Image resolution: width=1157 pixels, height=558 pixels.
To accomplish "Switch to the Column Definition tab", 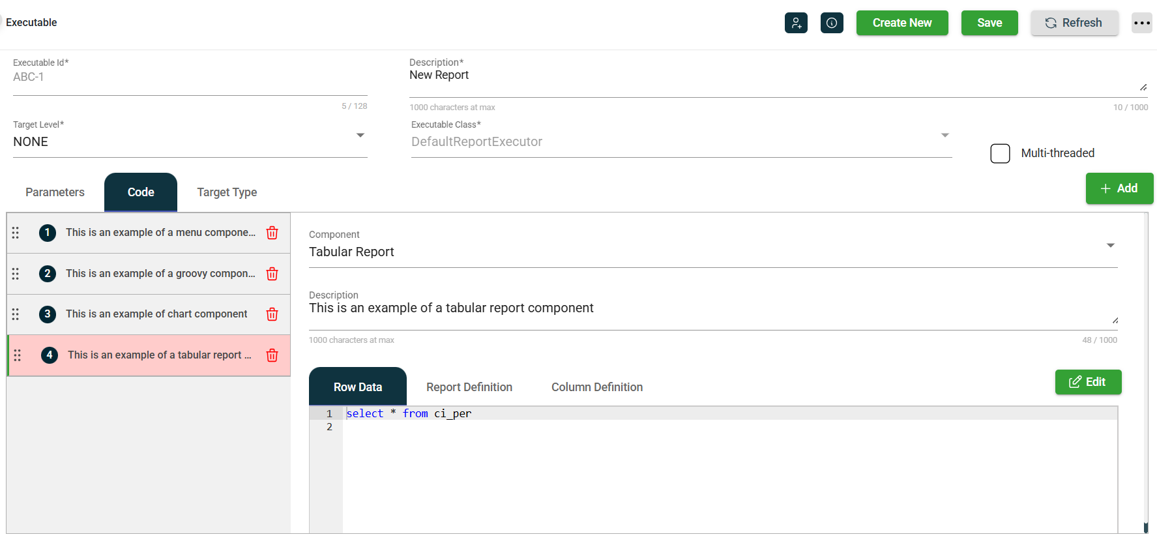I will [x=596, y=387].
